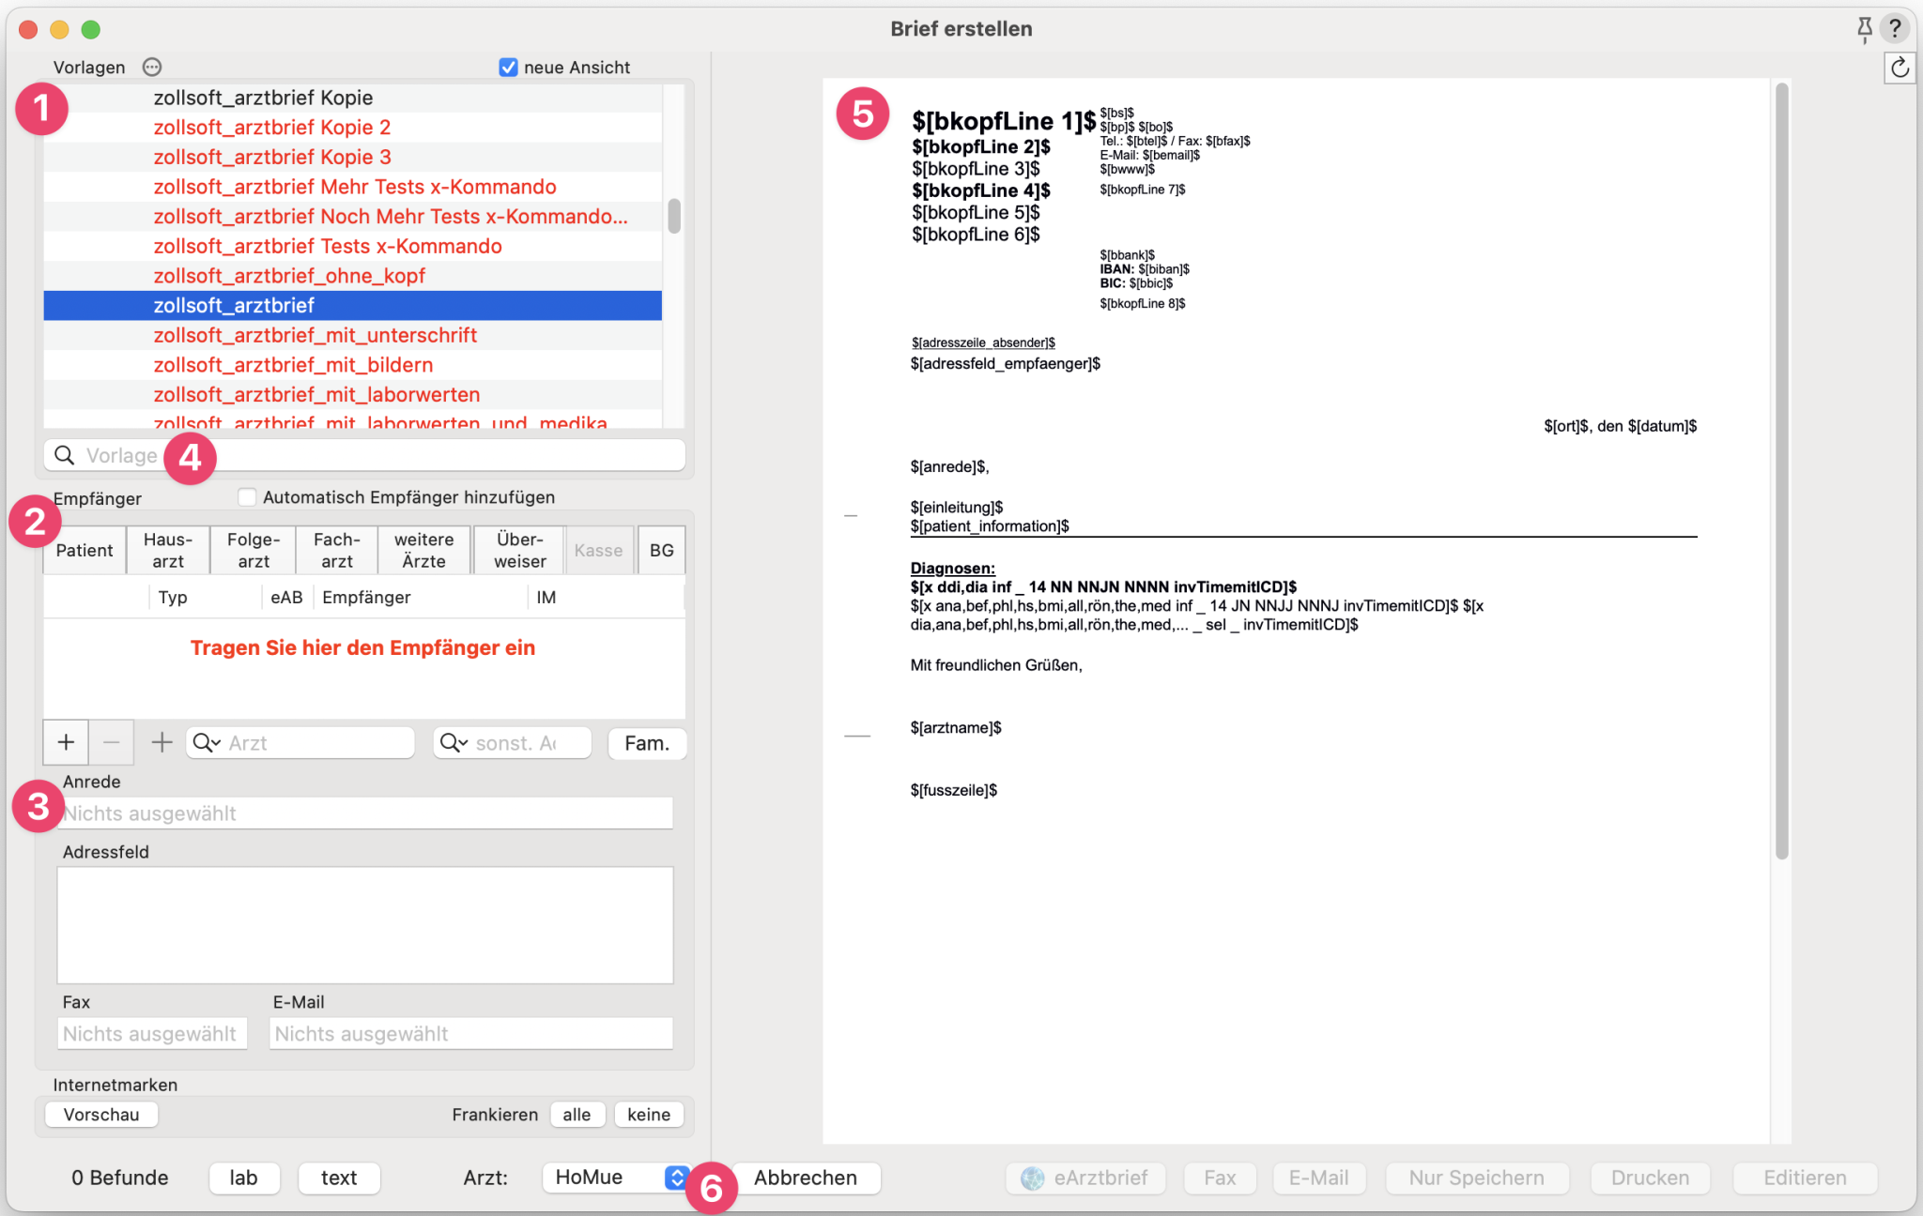
Task: Select template zollsoft_arztbrief Kopie
Action: (353, 98)
